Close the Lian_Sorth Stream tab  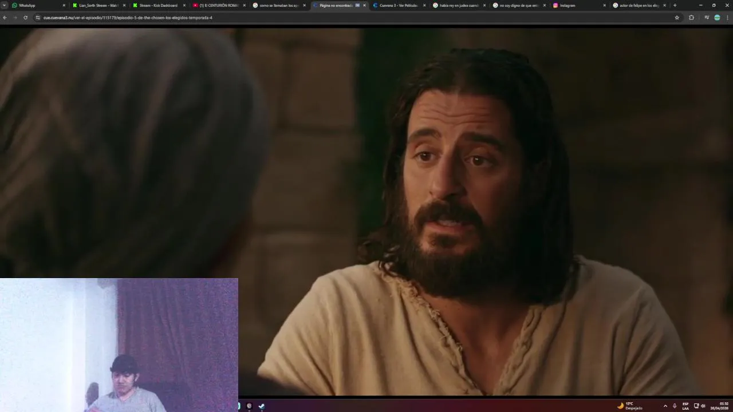tap(124, 5)
